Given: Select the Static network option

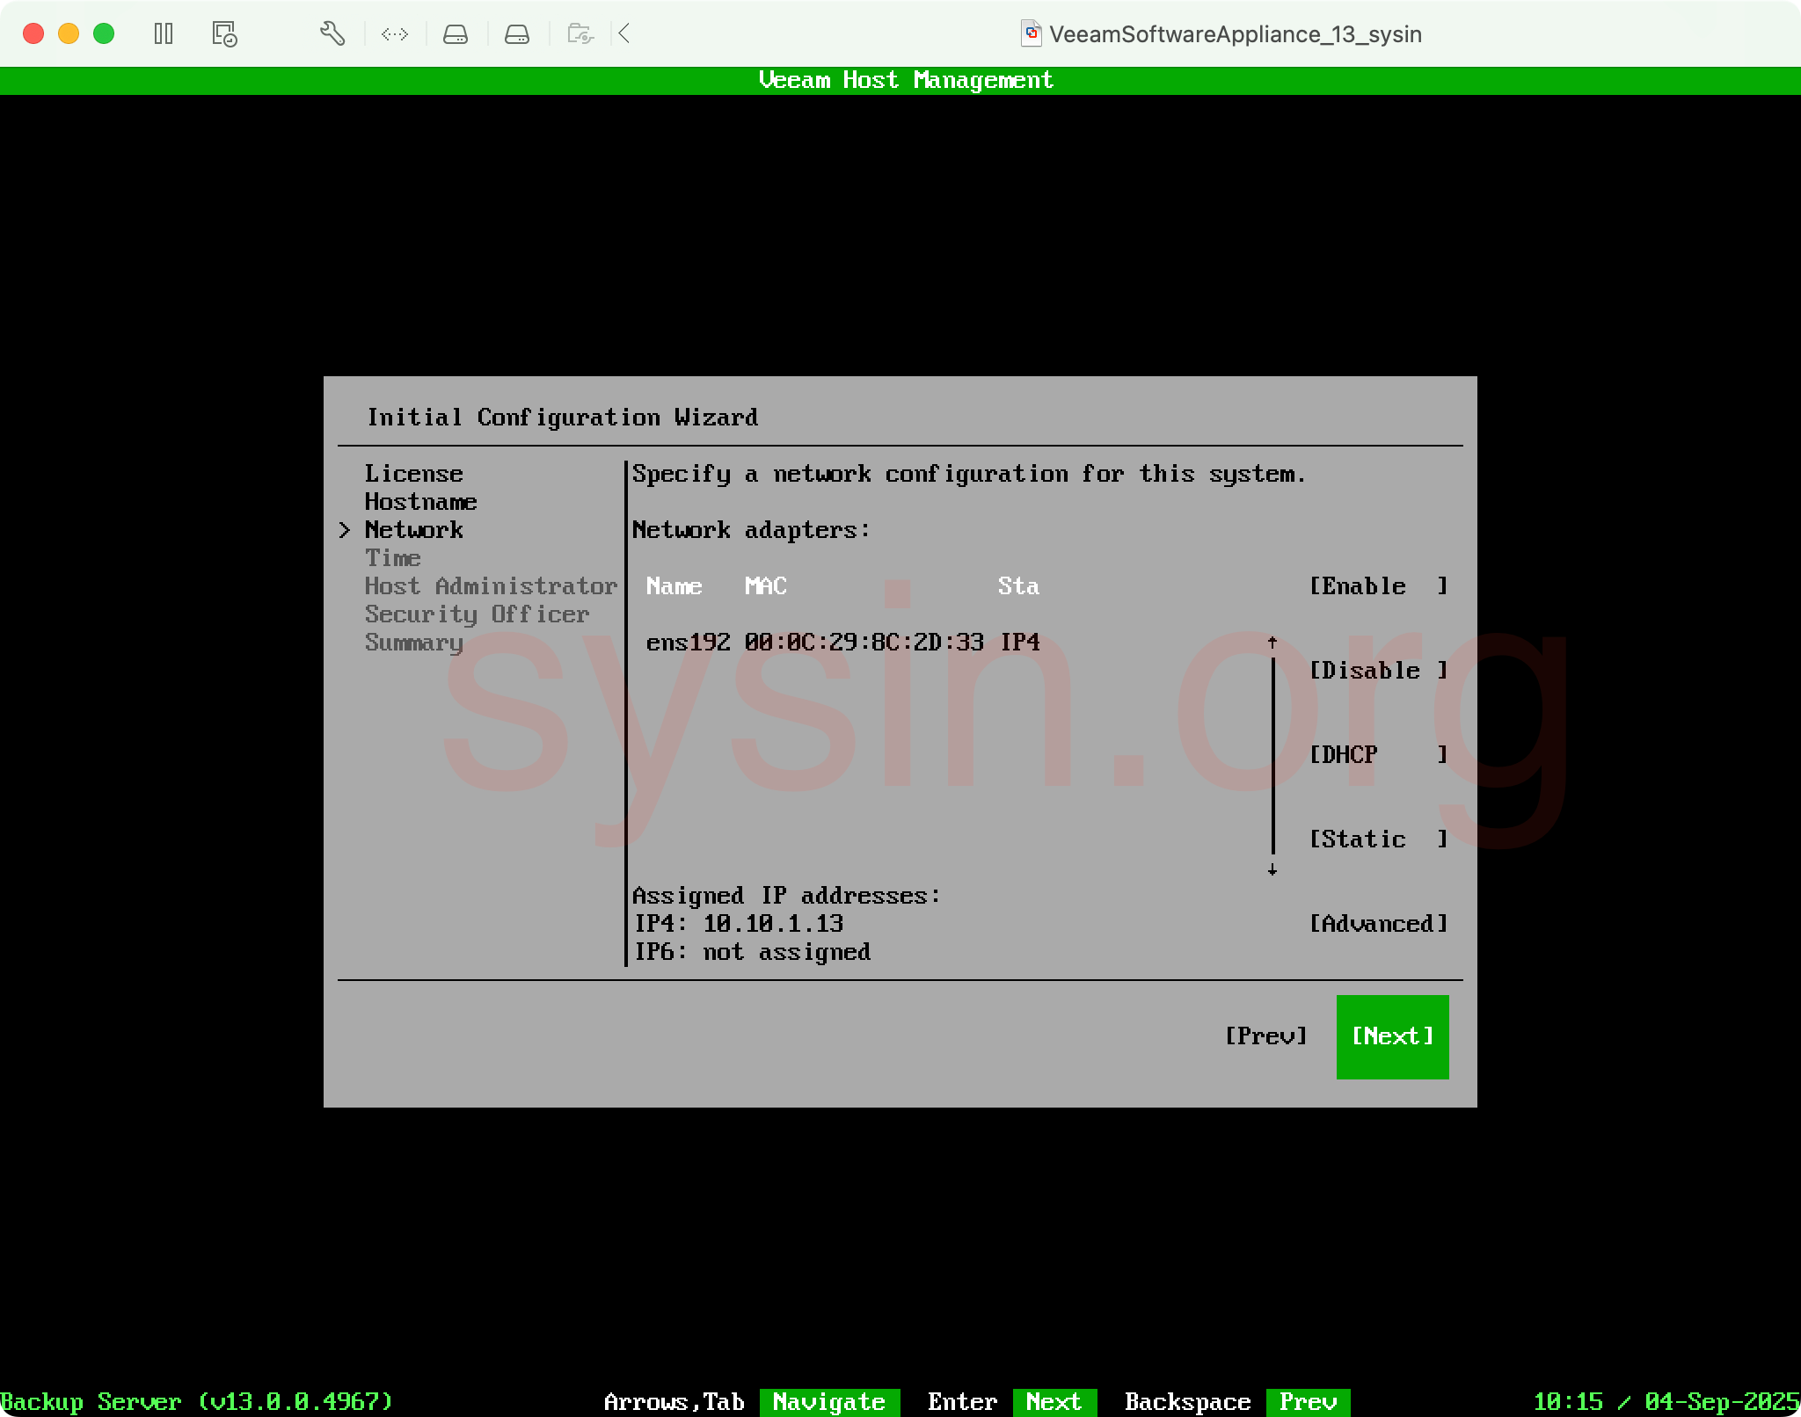Looking at the screenshot, I should pos(1377,839).
